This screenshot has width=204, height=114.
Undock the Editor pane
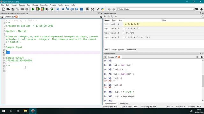coord(99,13)
